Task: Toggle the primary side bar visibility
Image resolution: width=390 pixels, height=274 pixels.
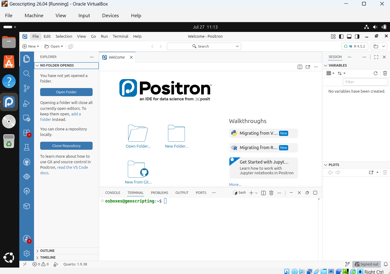Action: [x=341, y=37]
